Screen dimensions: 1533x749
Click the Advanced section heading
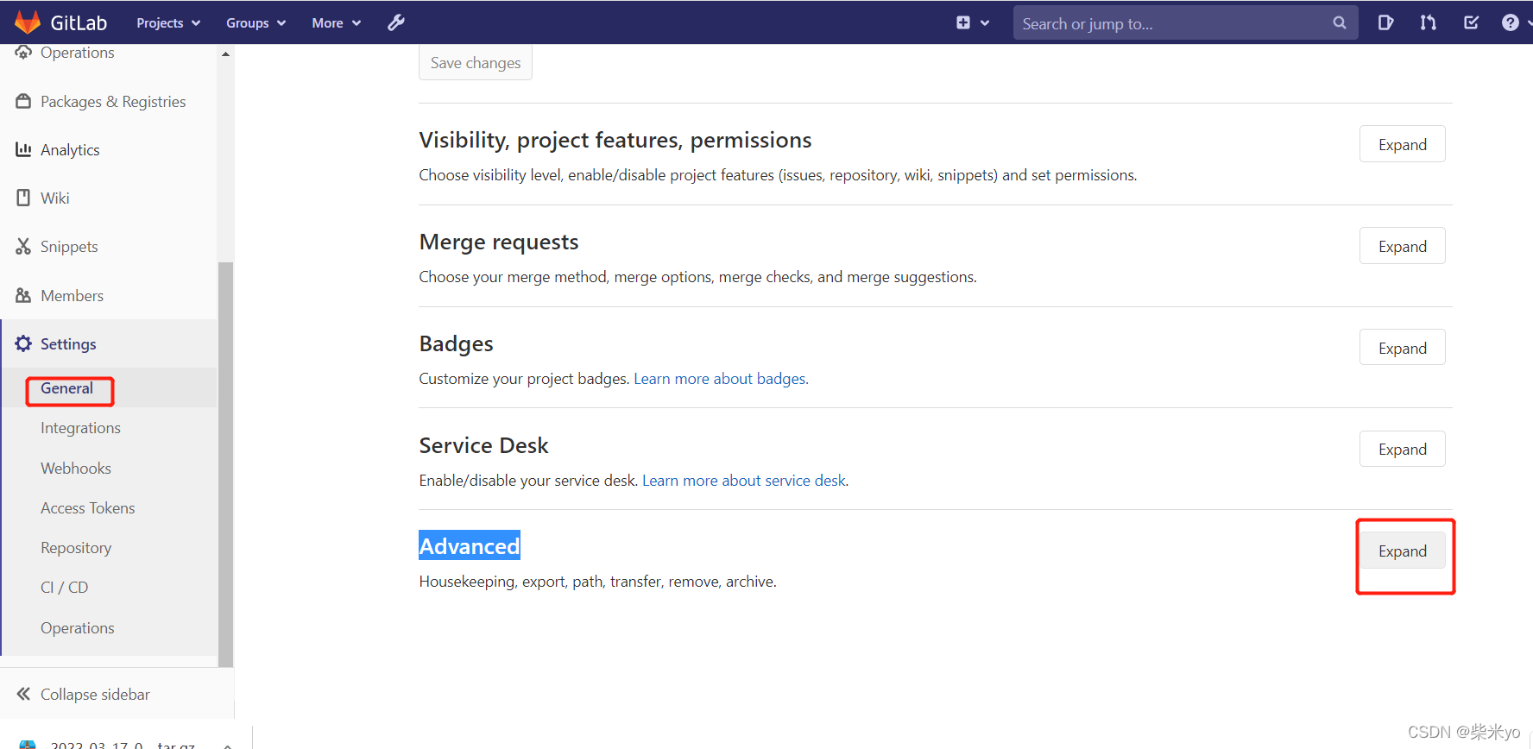coord(469,545)
